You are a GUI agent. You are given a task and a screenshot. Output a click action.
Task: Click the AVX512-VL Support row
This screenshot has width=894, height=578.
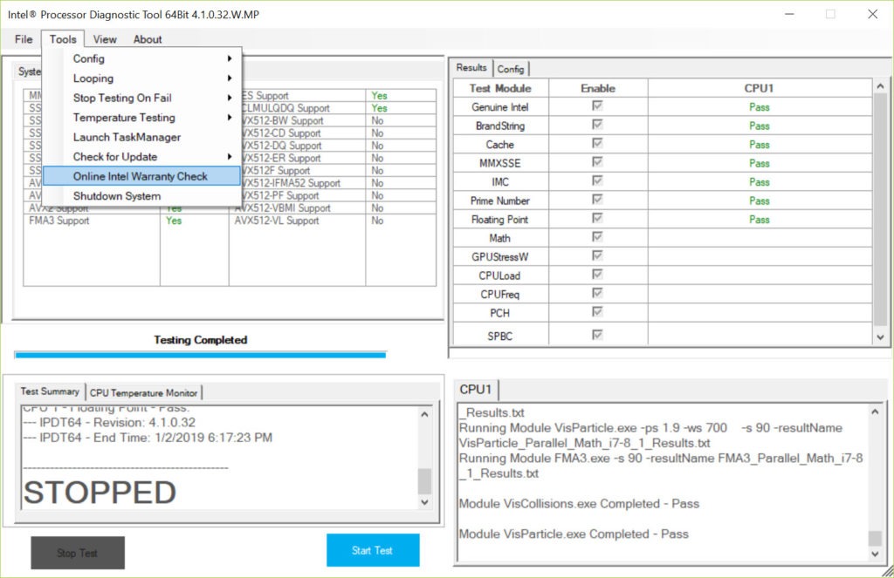[334, 221]
